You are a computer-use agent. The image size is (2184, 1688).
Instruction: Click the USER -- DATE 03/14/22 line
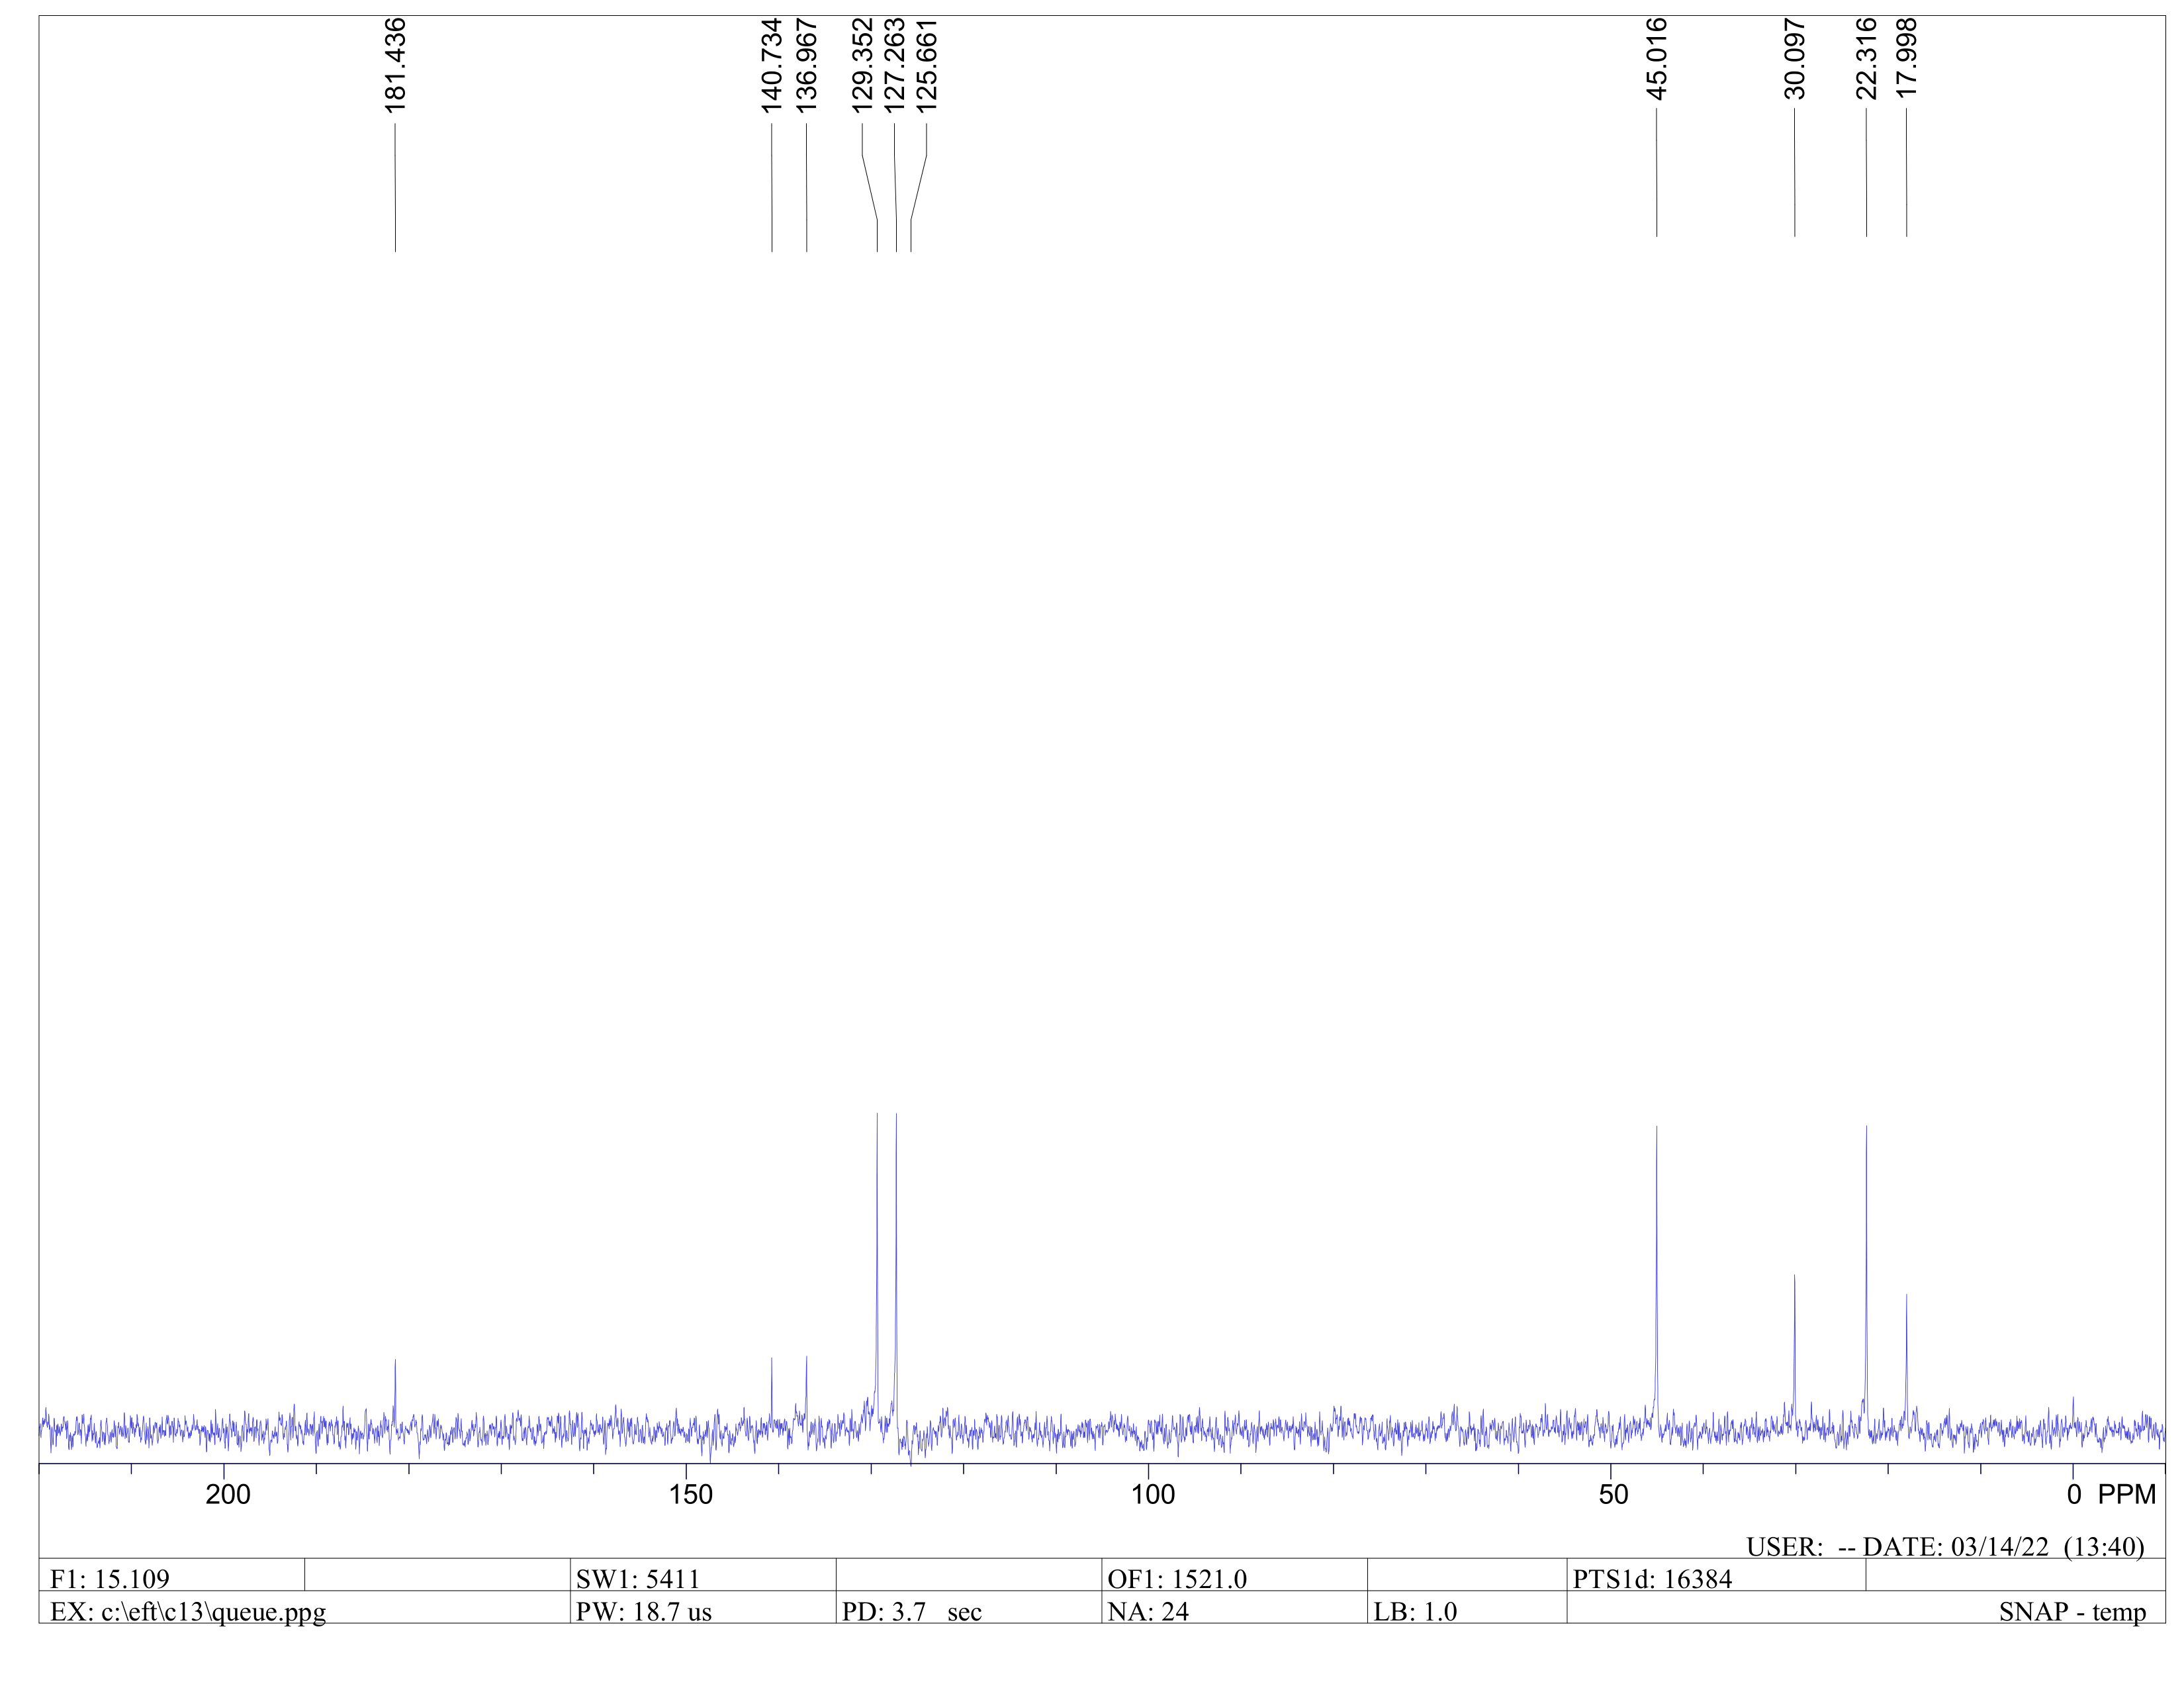(x=1945, y=1547)
